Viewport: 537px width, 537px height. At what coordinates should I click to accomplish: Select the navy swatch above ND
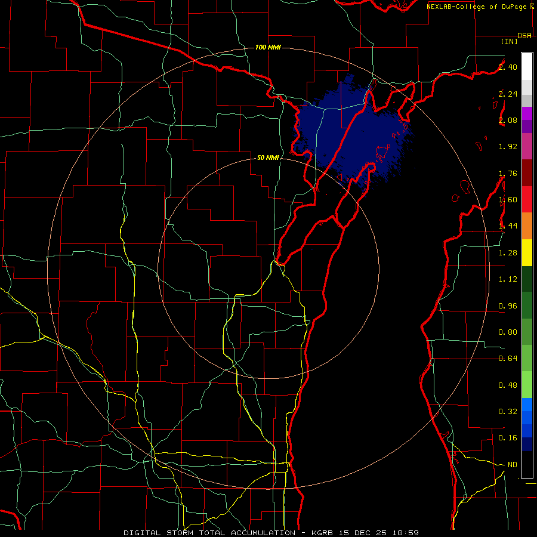coord(527,445)
